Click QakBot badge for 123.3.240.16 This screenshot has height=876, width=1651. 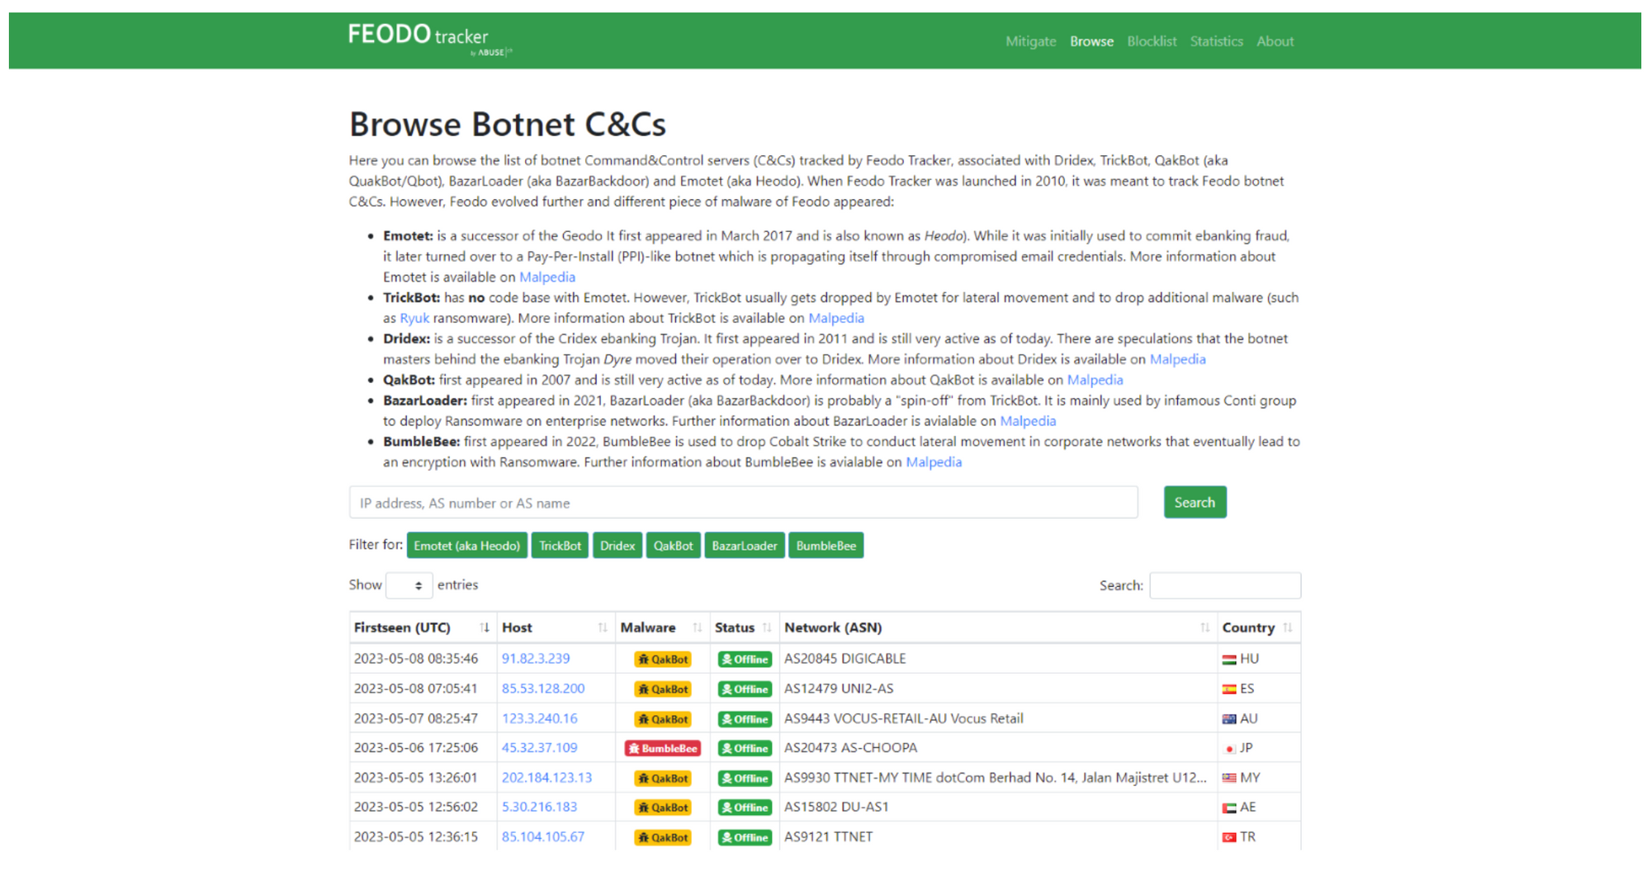coord(663,719)
